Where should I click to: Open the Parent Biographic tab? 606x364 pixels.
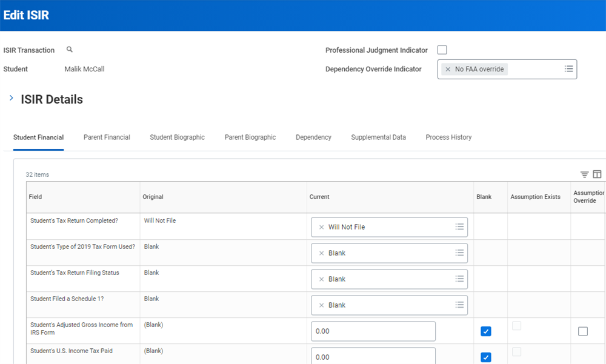point(250,137)
